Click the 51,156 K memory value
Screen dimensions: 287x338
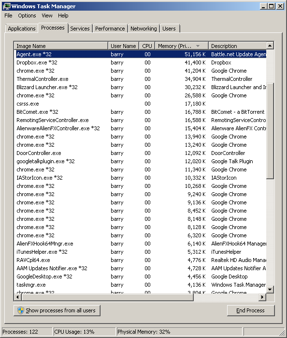[x=195, y=54]
